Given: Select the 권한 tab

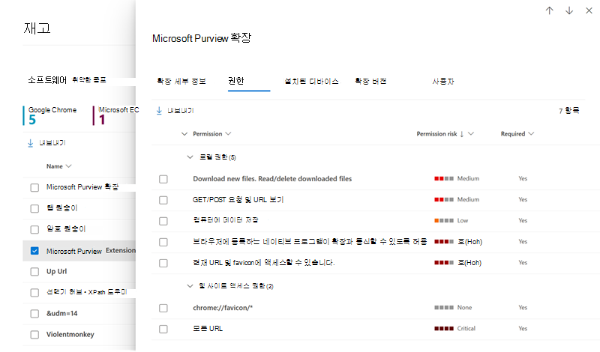Looking at the screenshot, I should click(x=236, y=81).
